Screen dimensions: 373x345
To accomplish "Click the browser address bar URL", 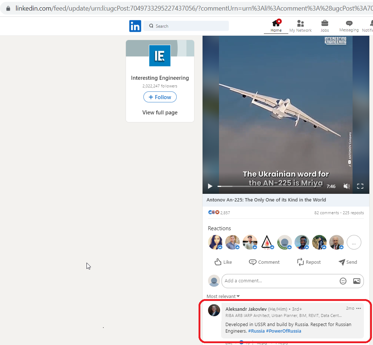I will pos(194,8).
